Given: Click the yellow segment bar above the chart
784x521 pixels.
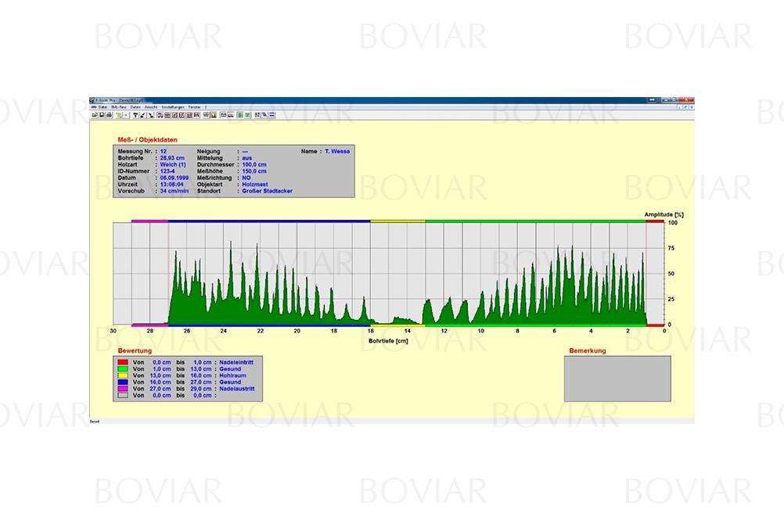Looking at the screenshot, I should click(397, 221).
